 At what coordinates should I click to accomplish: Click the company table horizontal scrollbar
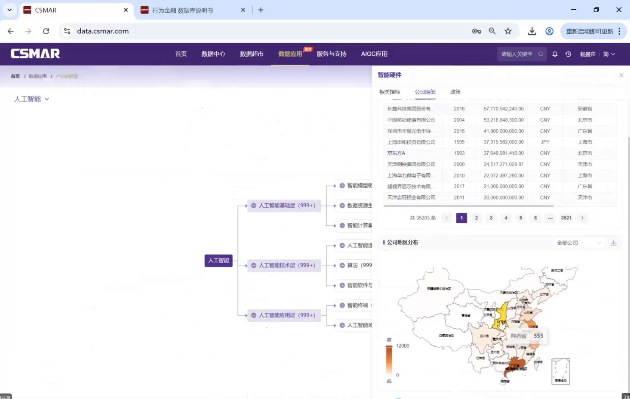468,206
